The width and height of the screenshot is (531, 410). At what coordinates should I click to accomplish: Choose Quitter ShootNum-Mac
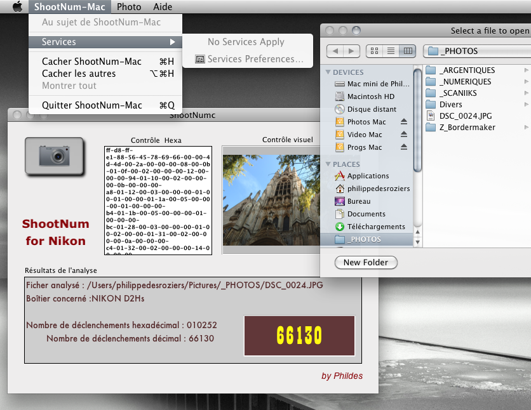point(105,105)
